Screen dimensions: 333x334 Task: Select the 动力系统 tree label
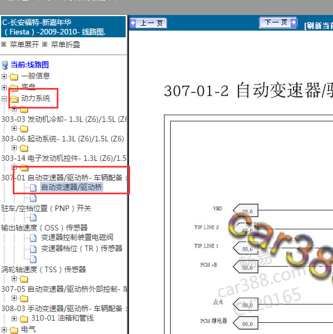[36, 98]
